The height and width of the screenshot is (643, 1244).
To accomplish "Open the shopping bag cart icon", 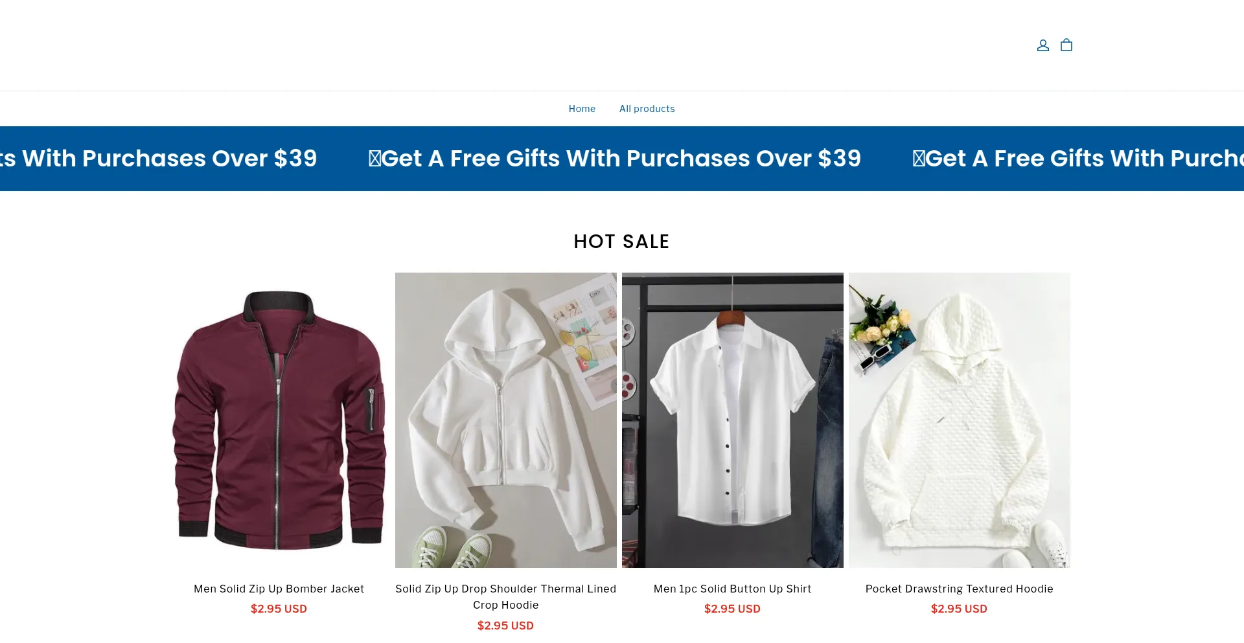I will [x=1066, y=45].
